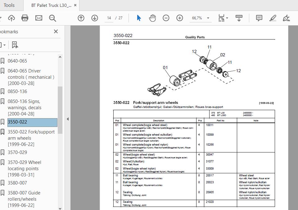Image resolution: width=298 pixels, height=210 pixels.
Task: Send file by email envelope icon
Action: pos(39,18)
